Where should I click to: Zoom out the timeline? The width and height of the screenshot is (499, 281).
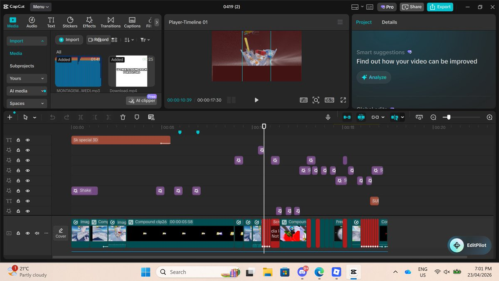coord(433,117)
